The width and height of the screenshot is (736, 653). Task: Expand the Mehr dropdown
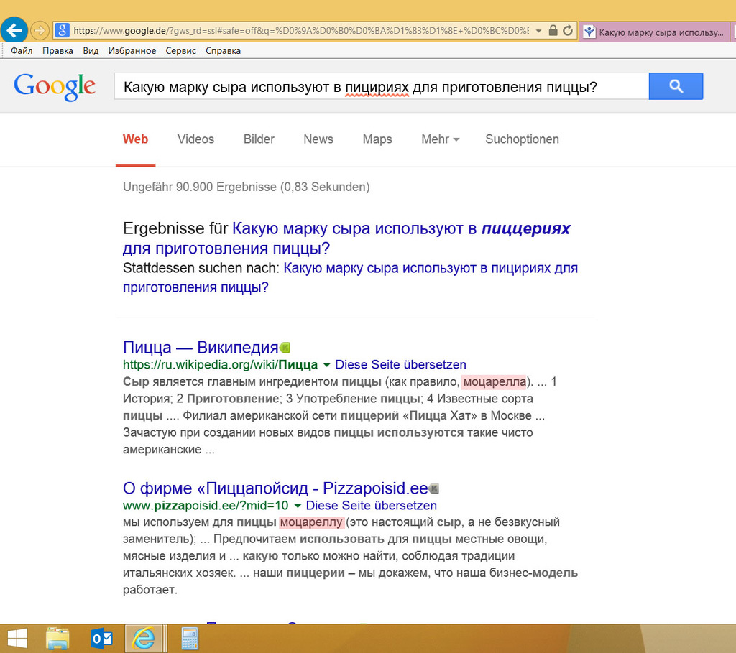tap(441, 139)
